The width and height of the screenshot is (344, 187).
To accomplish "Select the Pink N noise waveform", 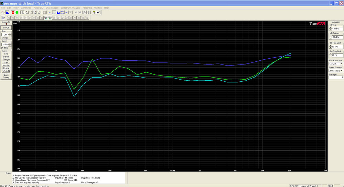I will pos(6,68).
